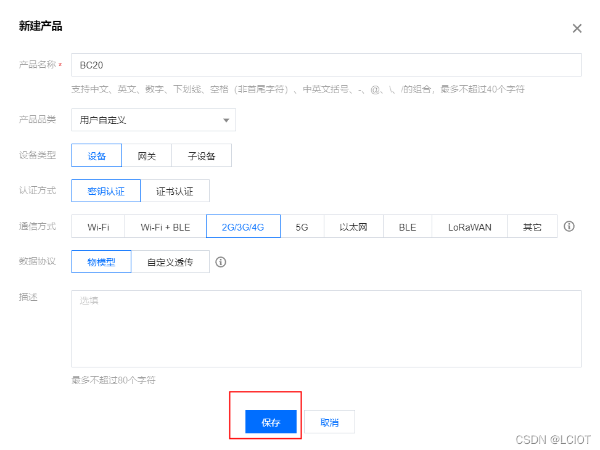Choose 其它 as communication method
This screenshot has height=450, width=600.
tap(532, 226)
